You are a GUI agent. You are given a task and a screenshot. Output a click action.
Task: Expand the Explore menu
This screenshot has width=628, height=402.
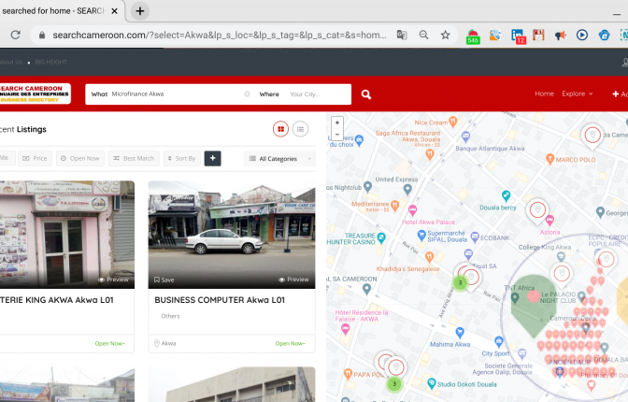click(x=577, y=93)
